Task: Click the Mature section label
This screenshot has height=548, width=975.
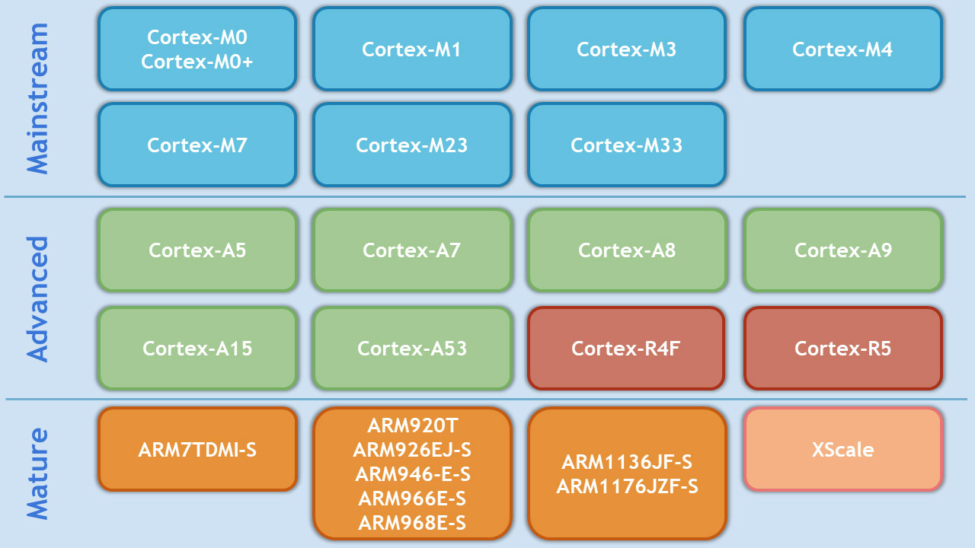Action: 37,473
